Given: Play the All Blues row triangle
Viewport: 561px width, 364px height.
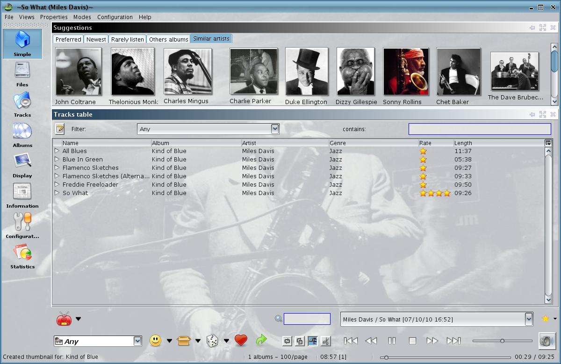Looking at the screenshot, I should 57,151.
